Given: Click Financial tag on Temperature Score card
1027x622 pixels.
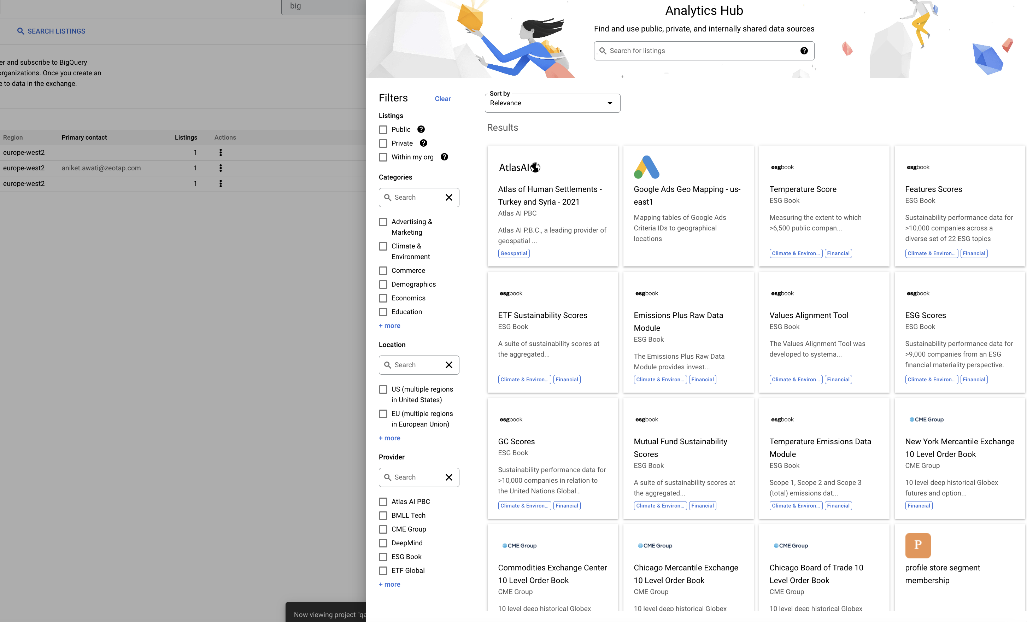Looking at the screenshot, I should 838,253.
